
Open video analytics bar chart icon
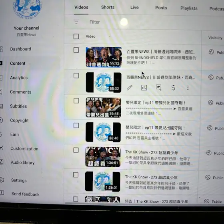tap(144, 88)
